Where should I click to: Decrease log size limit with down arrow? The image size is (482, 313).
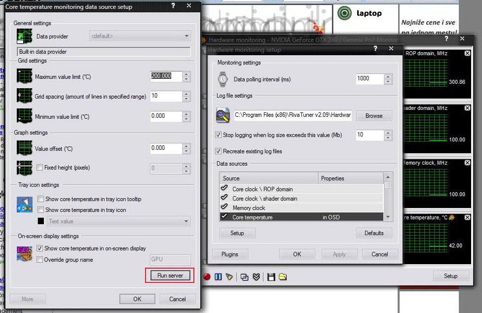coord(388,138)
